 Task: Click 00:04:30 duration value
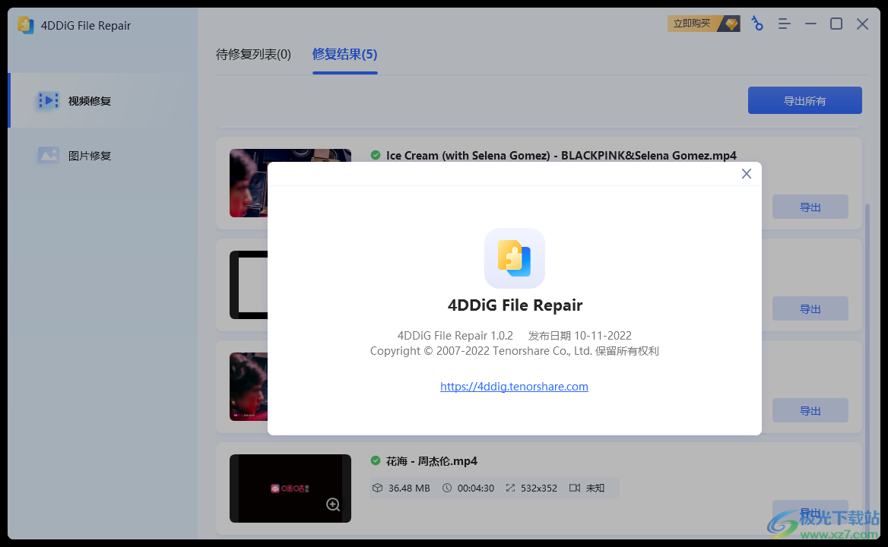point(476,489)
